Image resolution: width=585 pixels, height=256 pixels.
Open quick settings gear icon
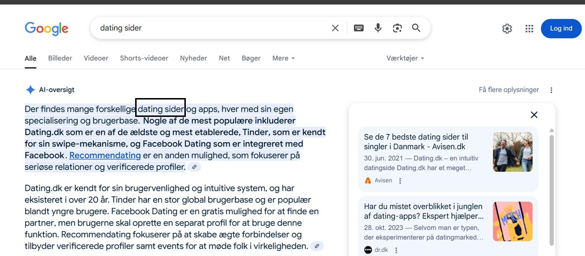point(507,28)
